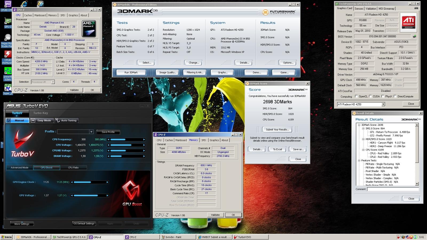Decrease CPU Frequency with the left arrow
Image resolution: width=427 pixels, height=240 pixels.
109,139
